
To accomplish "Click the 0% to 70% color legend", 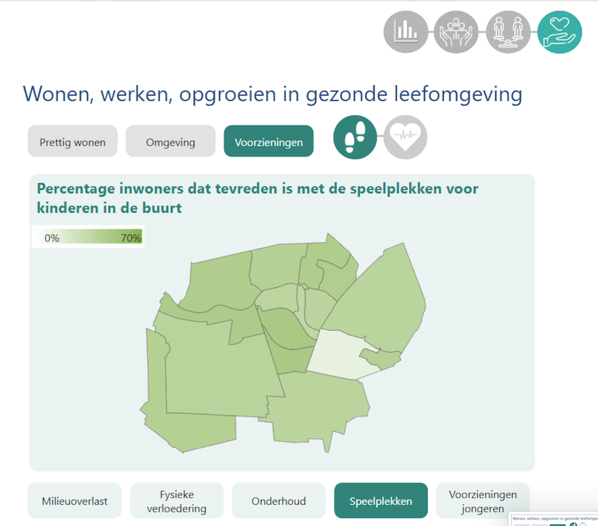I will pyautogui.click(x=89, y=238).
